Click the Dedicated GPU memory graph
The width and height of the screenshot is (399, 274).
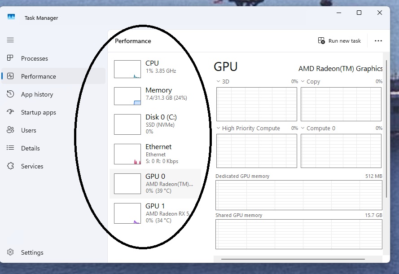pos(299,195)
